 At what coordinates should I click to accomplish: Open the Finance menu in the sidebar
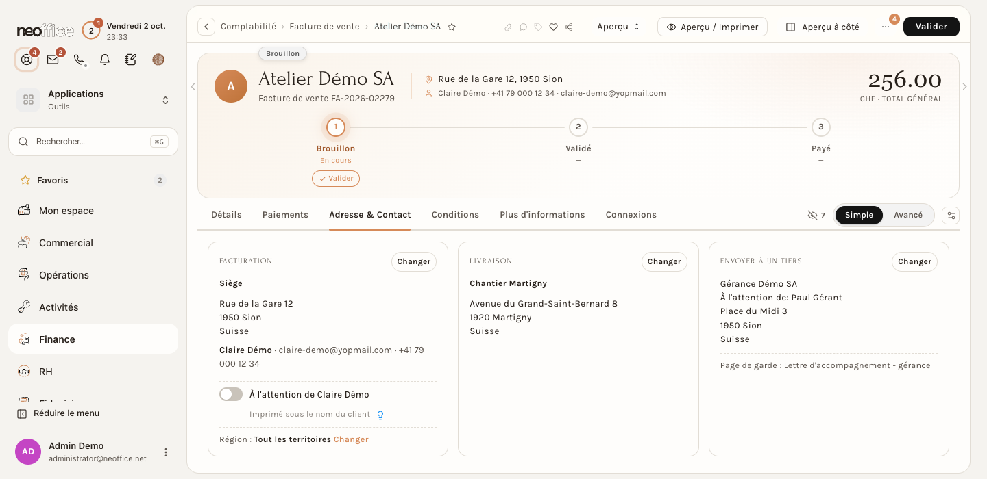pos(93,339)
